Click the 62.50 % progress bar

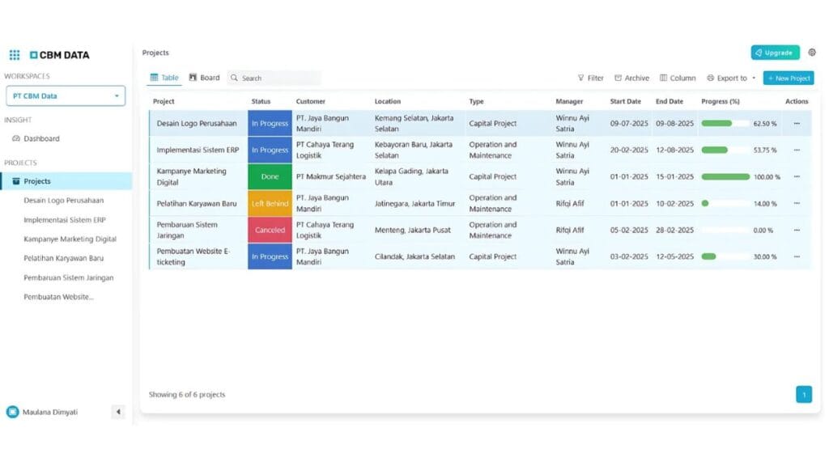(x=725, y=123)
